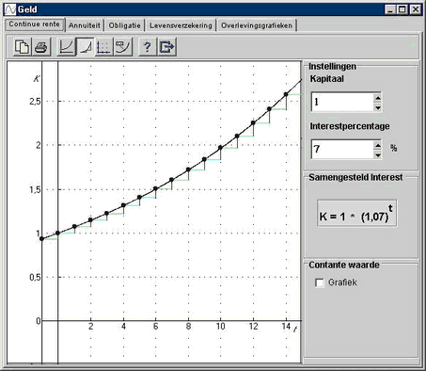The image size is (426, 371).
Task: Maximize the Geld window
Action: point(402,9)
